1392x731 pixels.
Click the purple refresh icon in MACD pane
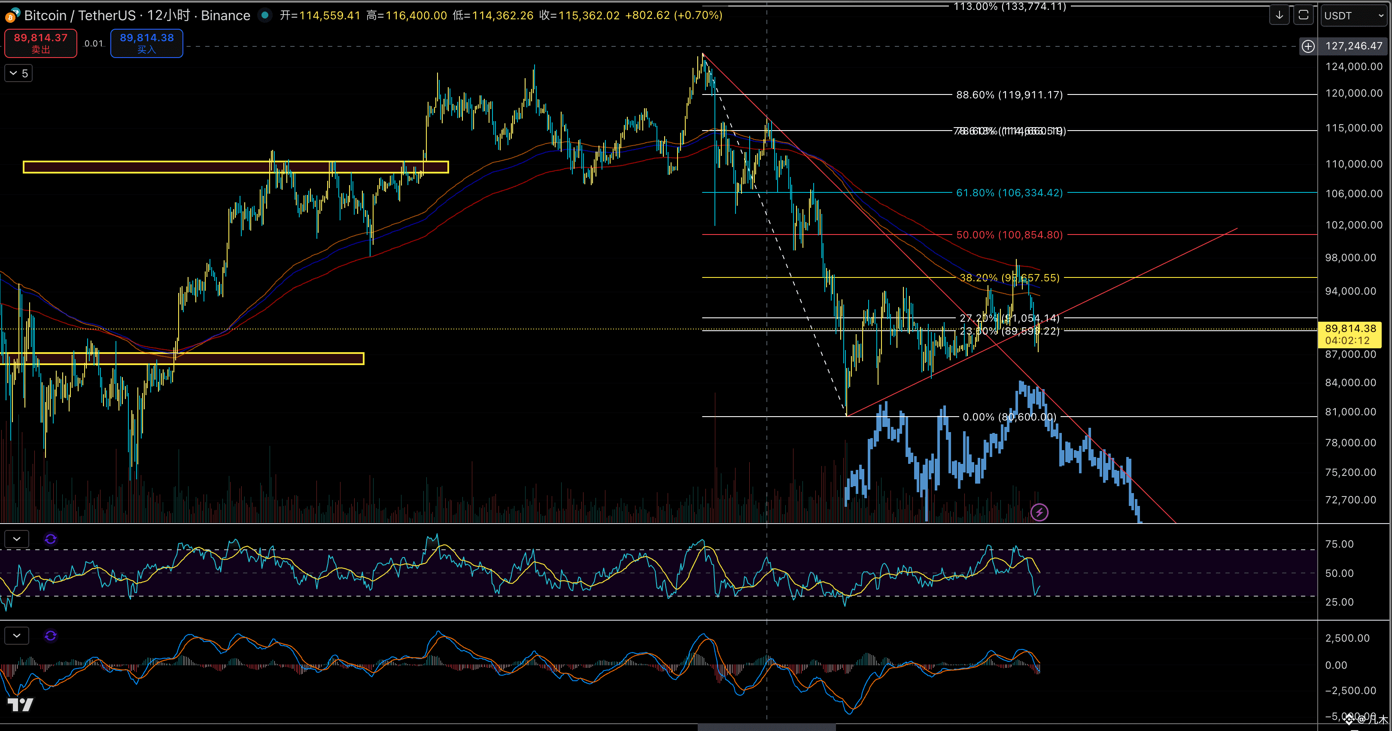click(x=50, y=635)
